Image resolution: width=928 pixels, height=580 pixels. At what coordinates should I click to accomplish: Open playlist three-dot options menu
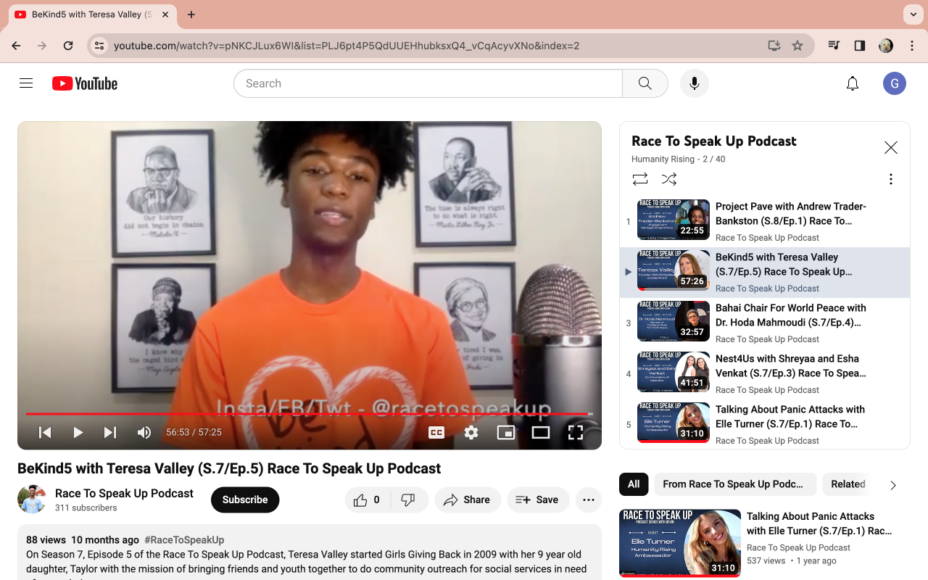pos(891,179)
